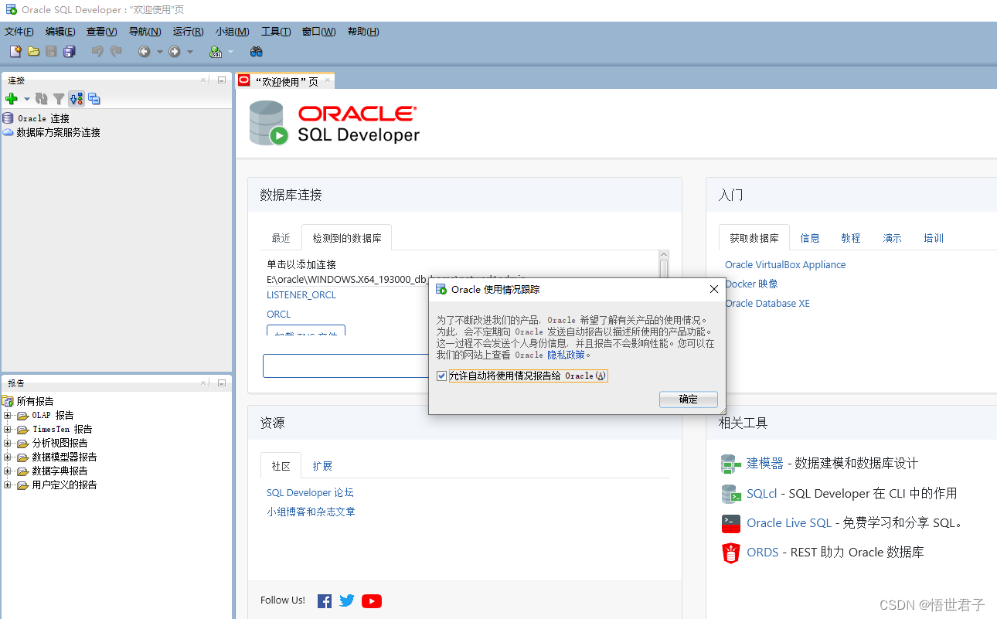This screenshot has width=997, height=619.
Task: Open the Oracle Database XE link
Action: [x=767, y=304]
